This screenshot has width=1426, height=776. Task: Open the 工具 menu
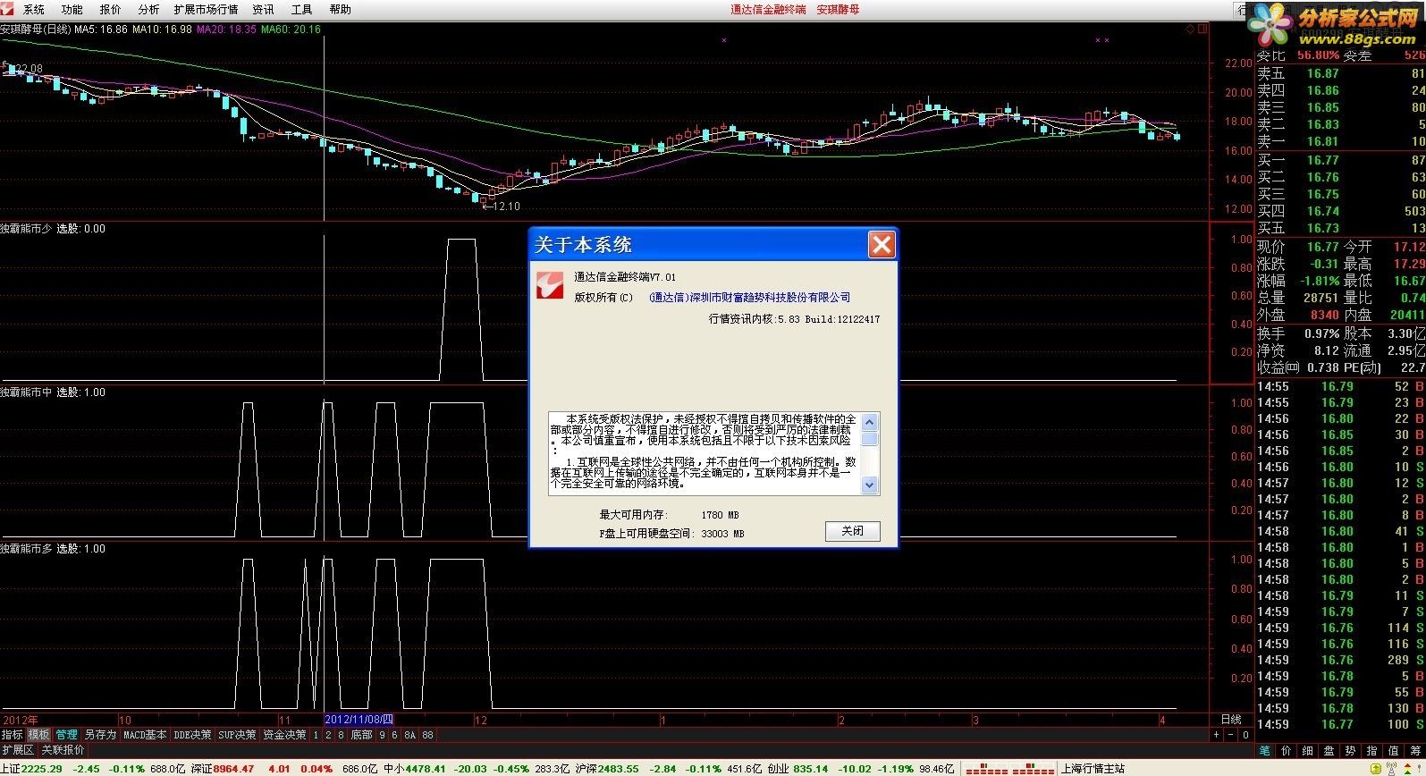click(302, 10)
